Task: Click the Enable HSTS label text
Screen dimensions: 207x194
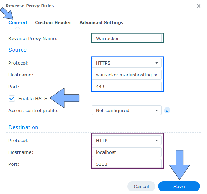Action: (x=33, y=98)
